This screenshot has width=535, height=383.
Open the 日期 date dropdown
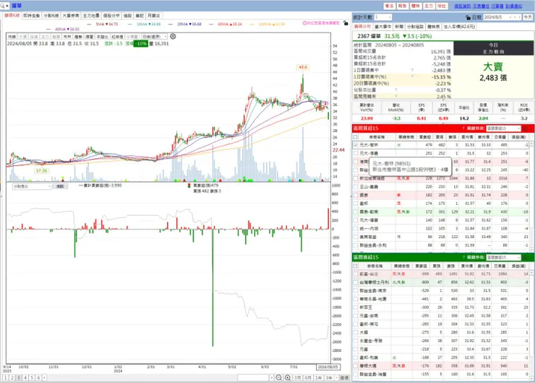pos(510,17)
